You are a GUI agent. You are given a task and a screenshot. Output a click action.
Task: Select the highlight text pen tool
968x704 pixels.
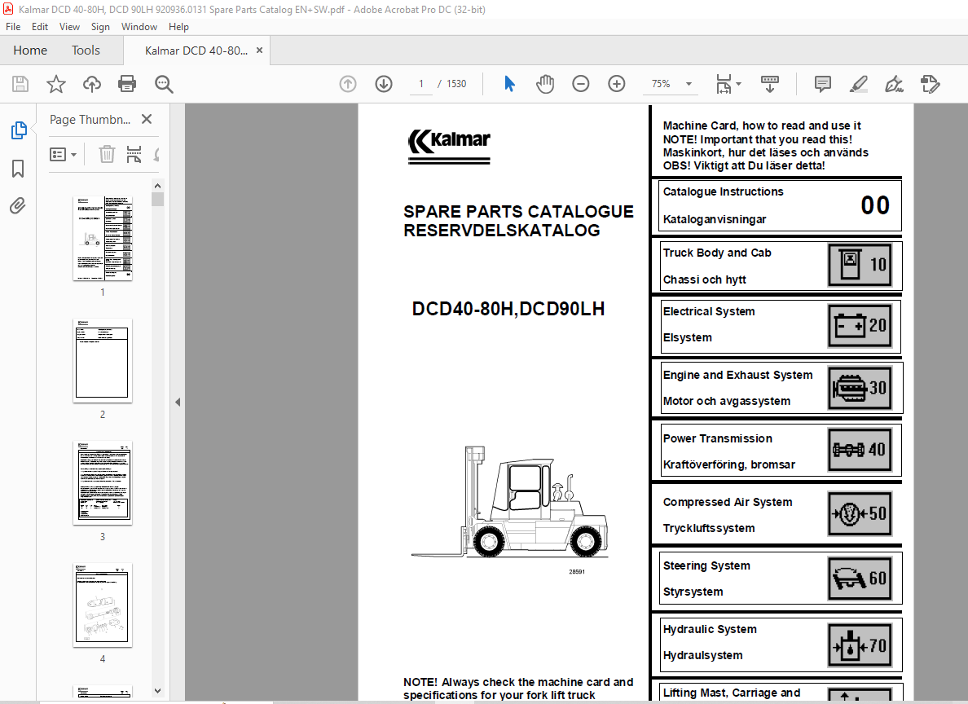[x=859, y=84]
